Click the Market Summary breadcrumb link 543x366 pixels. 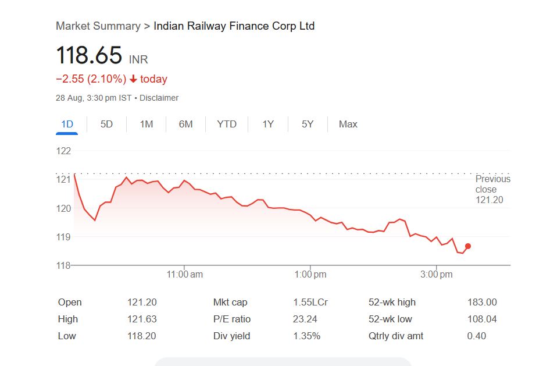coord(98,26)
